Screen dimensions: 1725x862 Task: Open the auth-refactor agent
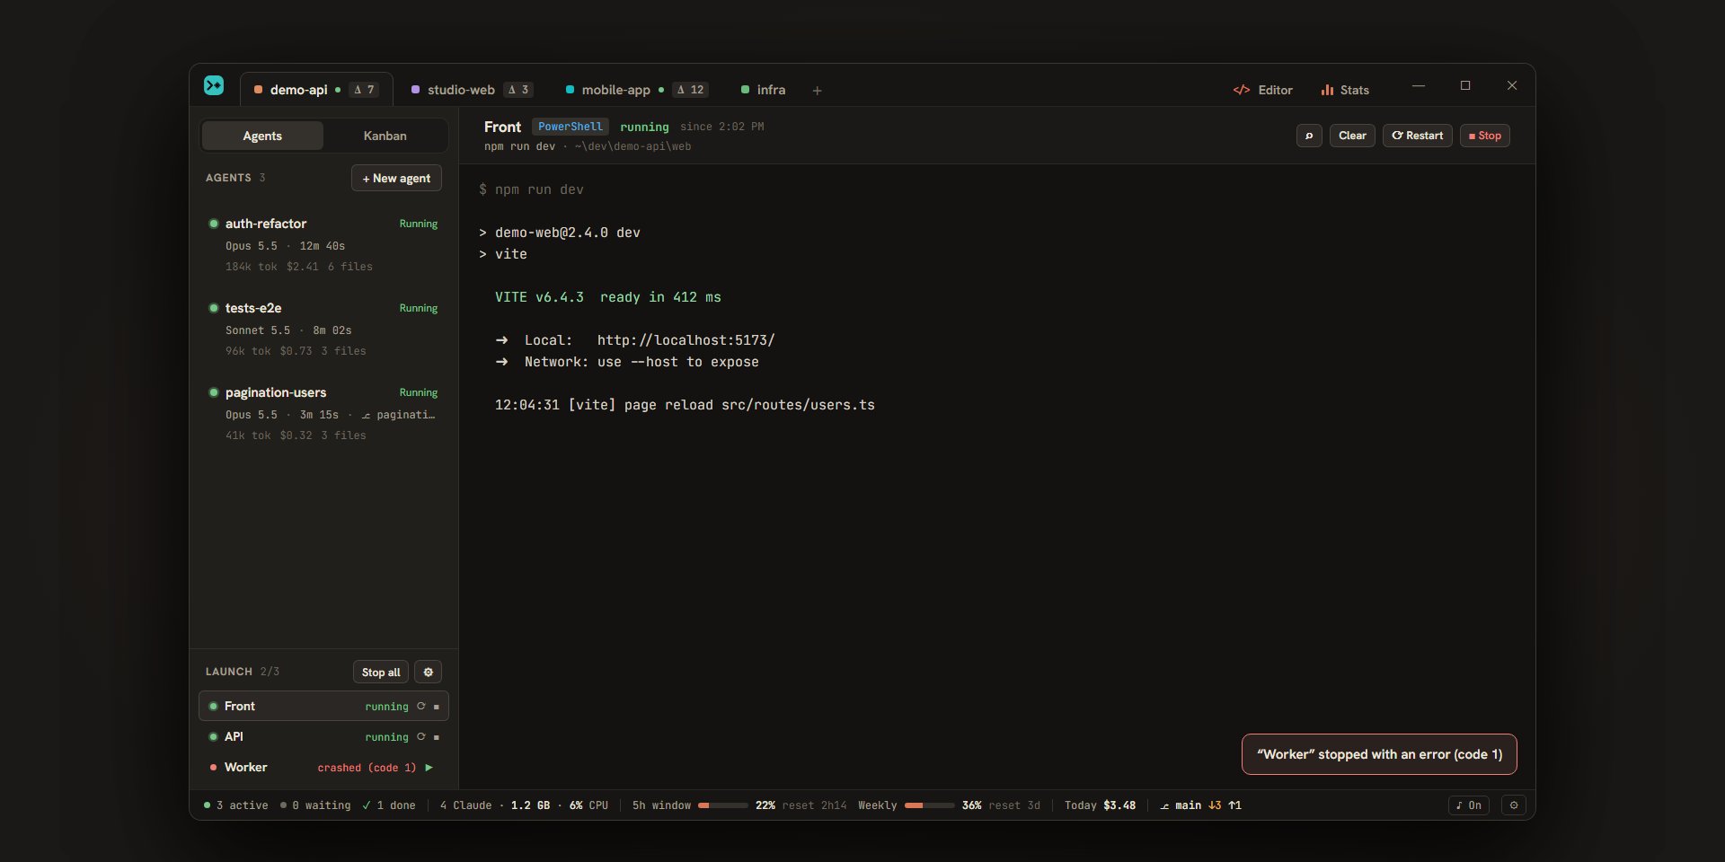(323, 244)
